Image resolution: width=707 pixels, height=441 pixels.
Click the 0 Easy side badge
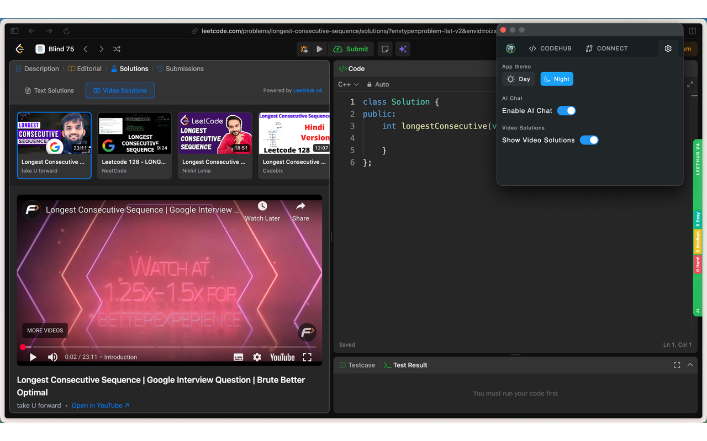coord(698,219)
